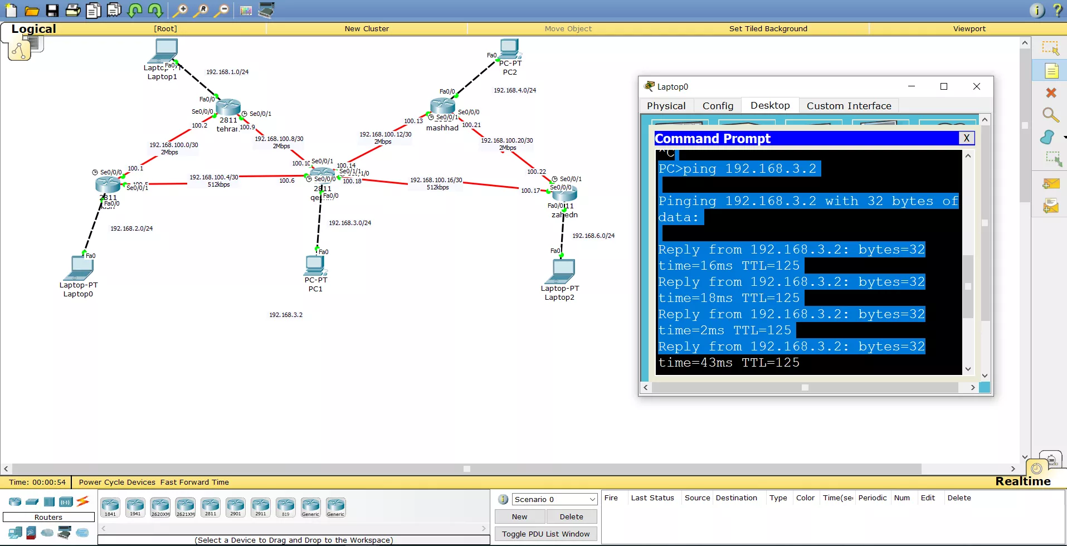Screen dimensions: 1067x546
Task: Open the Custom Interface tab
Action: [849, 105]
